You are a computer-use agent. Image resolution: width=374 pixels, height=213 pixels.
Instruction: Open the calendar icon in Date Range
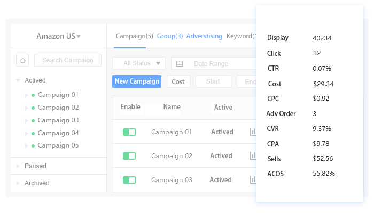coord(180,64)
